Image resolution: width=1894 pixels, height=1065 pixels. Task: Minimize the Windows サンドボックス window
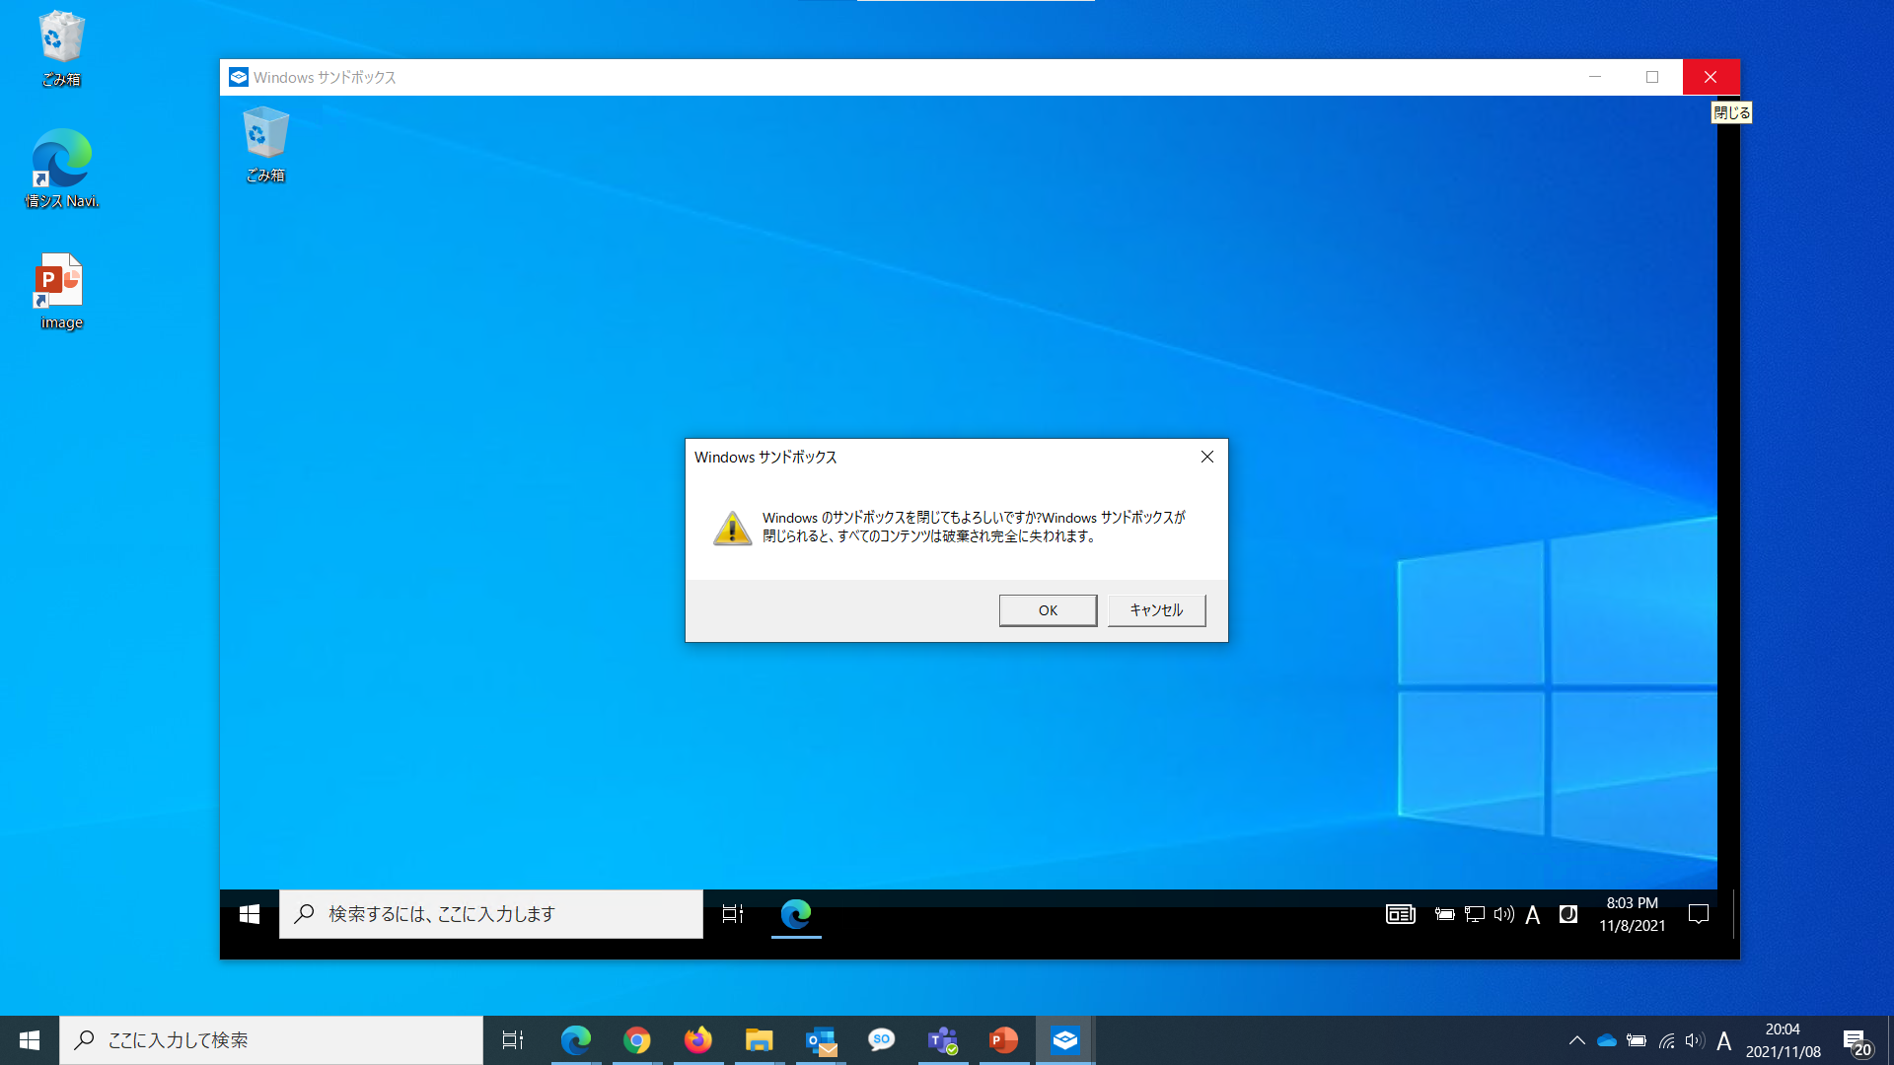[1595, 77]
